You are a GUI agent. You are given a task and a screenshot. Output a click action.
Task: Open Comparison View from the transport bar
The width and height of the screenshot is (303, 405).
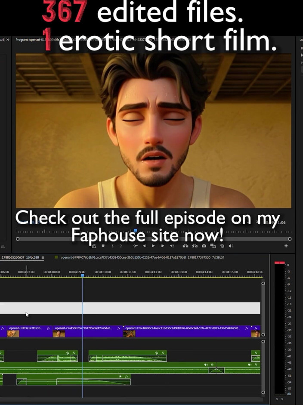click(213, 246)
